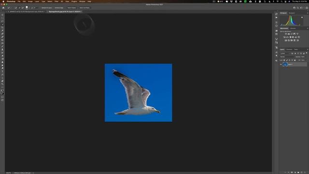This screenshot has width=309, height=174.
Task: Toggle Sample All Layers checkbox
Action: [47, 8]
